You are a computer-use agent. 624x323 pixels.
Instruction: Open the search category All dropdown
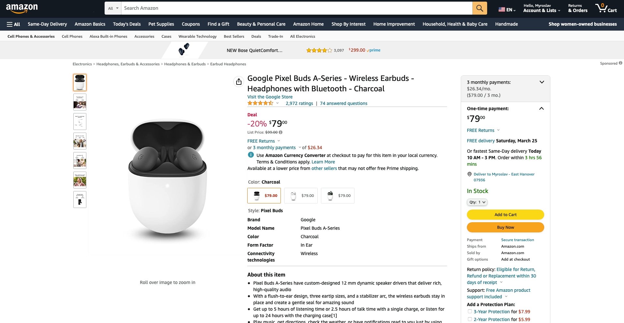pos(113,8)
